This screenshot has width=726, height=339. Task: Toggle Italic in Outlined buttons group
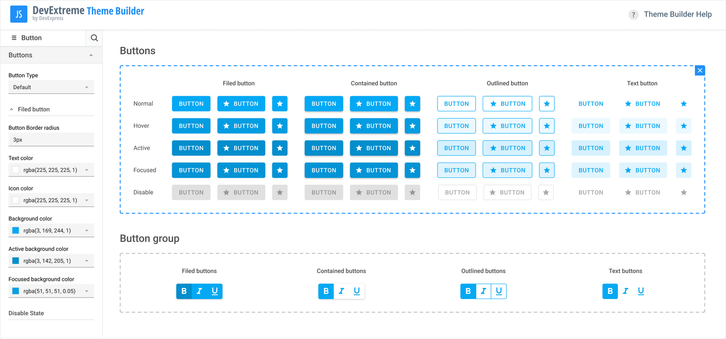(484, 291)
